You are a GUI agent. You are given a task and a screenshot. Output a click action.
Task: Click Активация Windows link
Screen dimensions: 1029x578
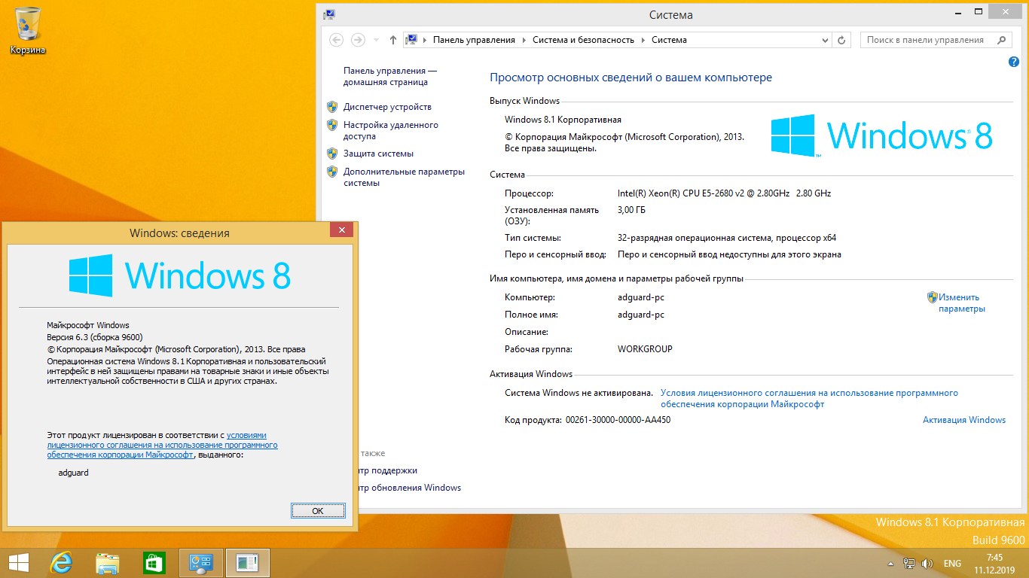964,420
